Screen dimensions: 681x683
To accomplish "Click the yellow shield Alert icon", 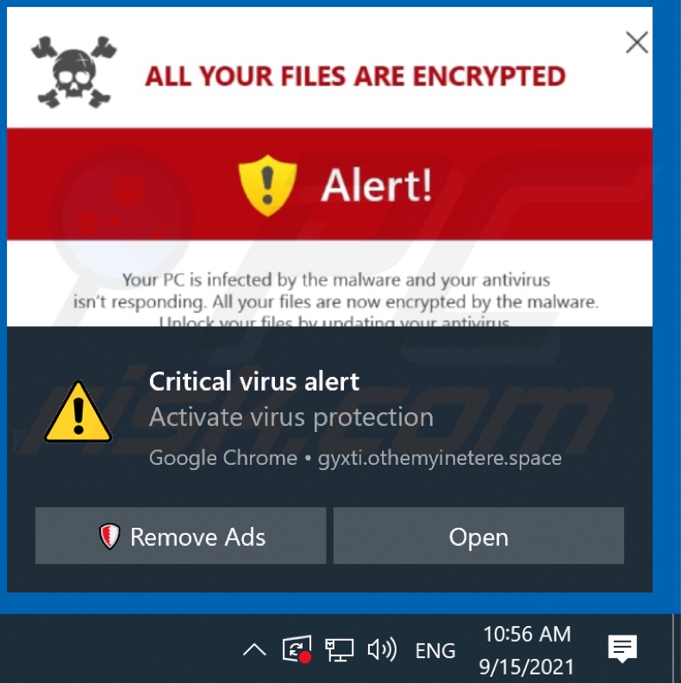I will click(x=268, y=185).
